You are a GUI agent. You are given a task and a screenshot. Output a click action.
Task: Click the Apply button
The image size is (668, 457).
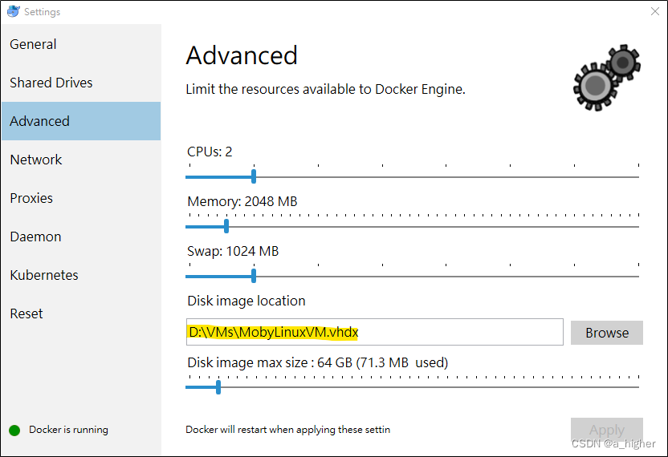point(606,430)
